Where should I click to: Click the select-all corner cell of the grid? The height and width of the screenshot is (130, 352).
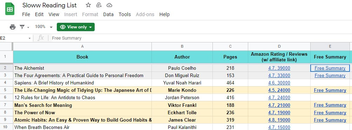tap(6, 46)
